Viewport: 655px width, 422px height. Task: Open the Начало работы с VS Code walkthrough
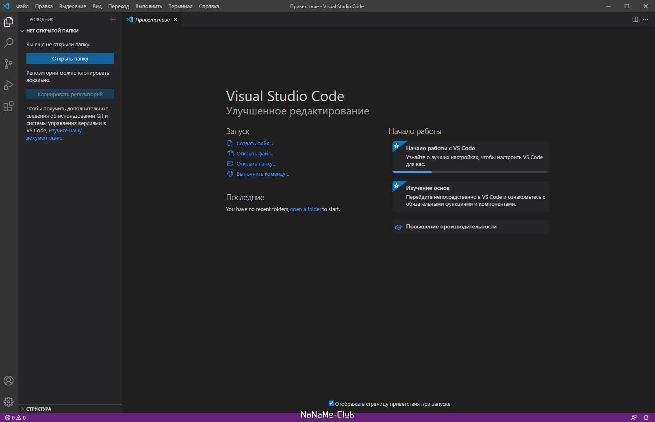click(x=471, y=157)
